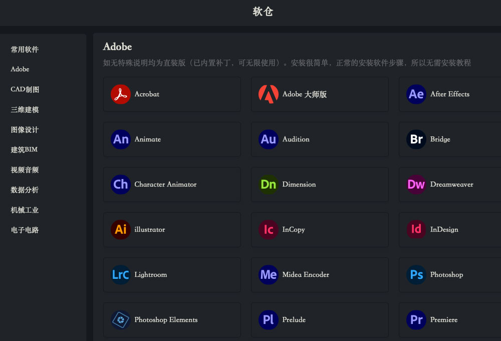Open the Pl Prelude icon
501x341 pixels.
pyautogui.click(x=269, y=319)
